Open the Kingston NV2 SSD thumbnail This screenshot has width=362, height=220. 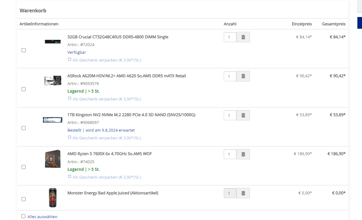[53, 120]
